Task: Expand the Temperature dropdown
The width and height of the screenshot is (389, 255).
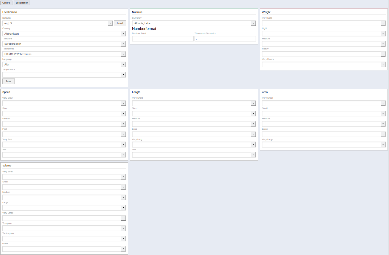Action: (x=64, y=75)
